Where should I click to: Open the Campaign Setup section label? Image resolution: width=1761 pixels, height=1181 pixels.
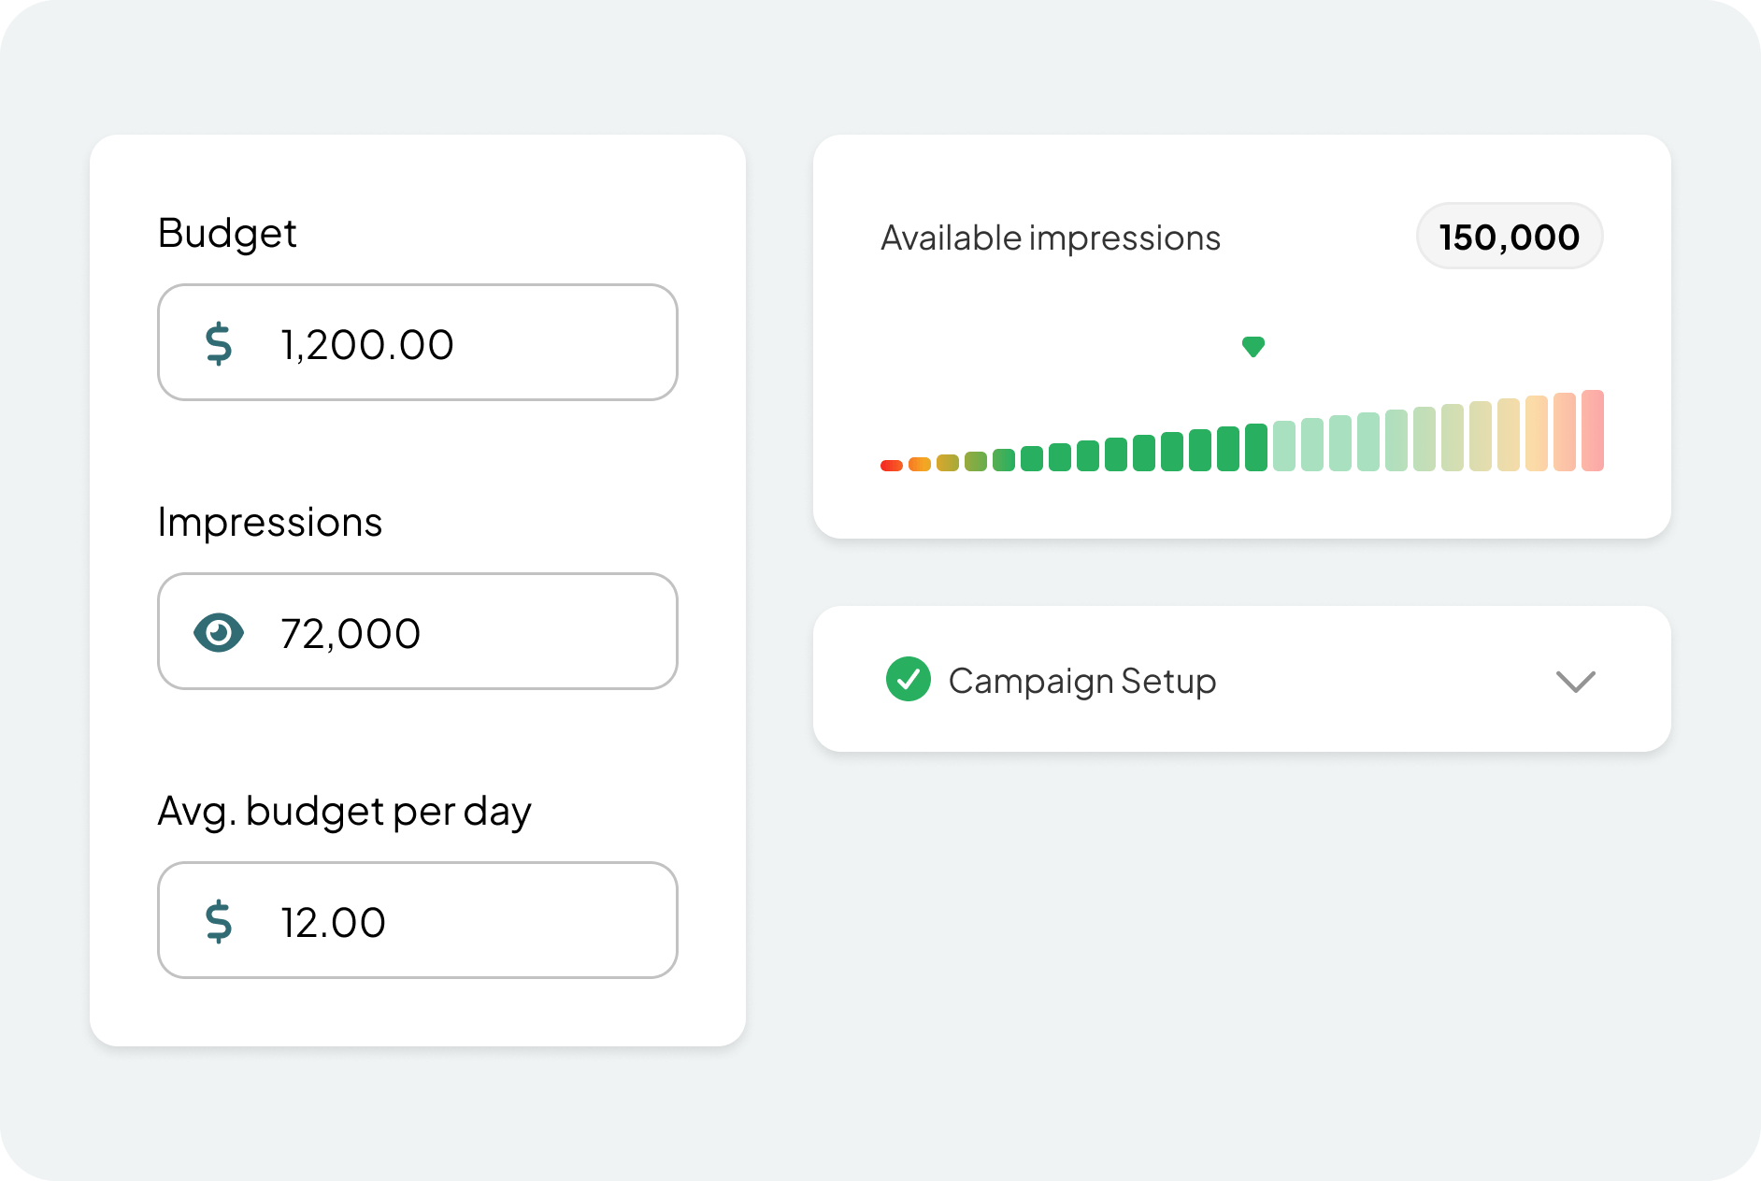click(1081, 681)
